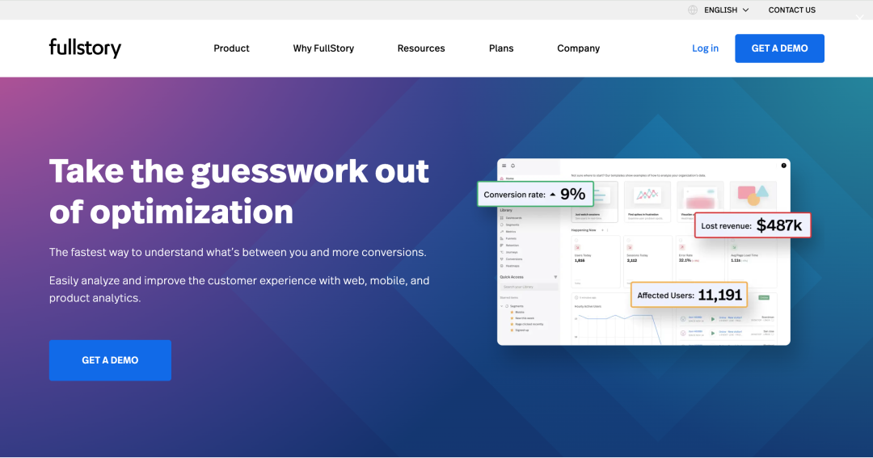Click the help icon in dashboard preview
Image resolution: width=873 pixels, height=458 pixels.
tap(783, 166)
